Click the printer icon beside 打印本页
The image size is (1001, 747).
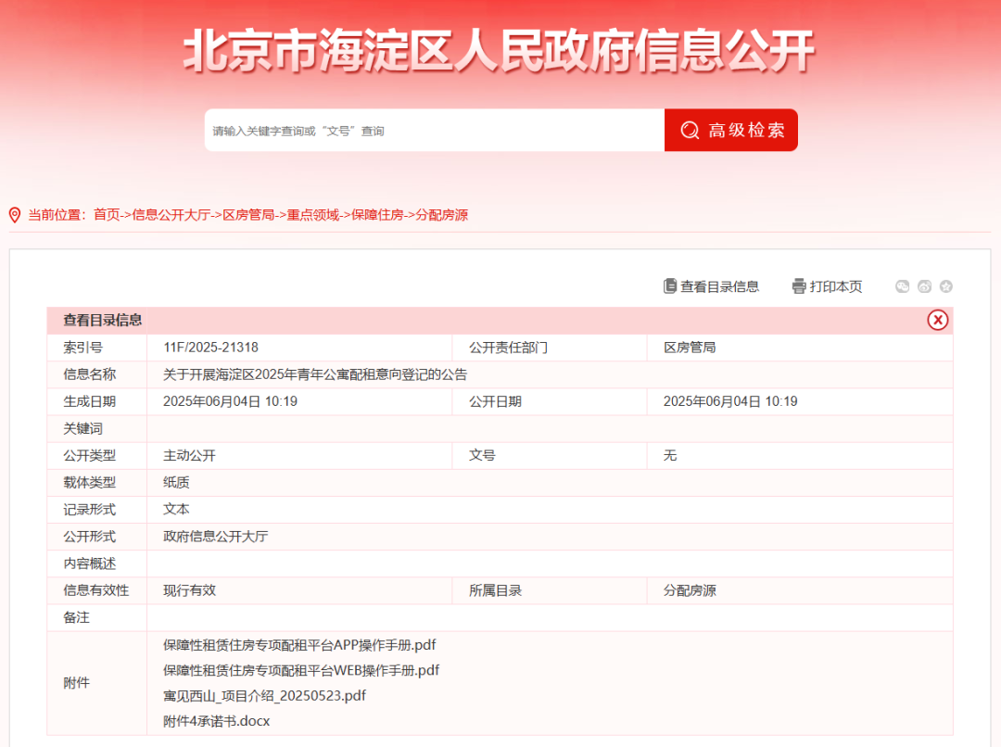(799, 286)
